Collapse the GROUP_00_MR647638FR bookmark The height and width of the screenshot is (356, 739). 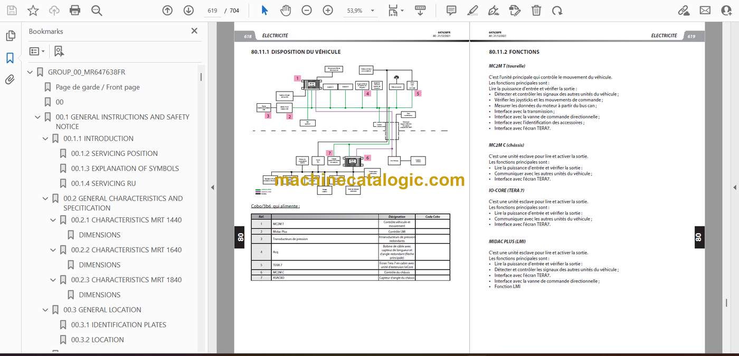[x=30, y=72]
